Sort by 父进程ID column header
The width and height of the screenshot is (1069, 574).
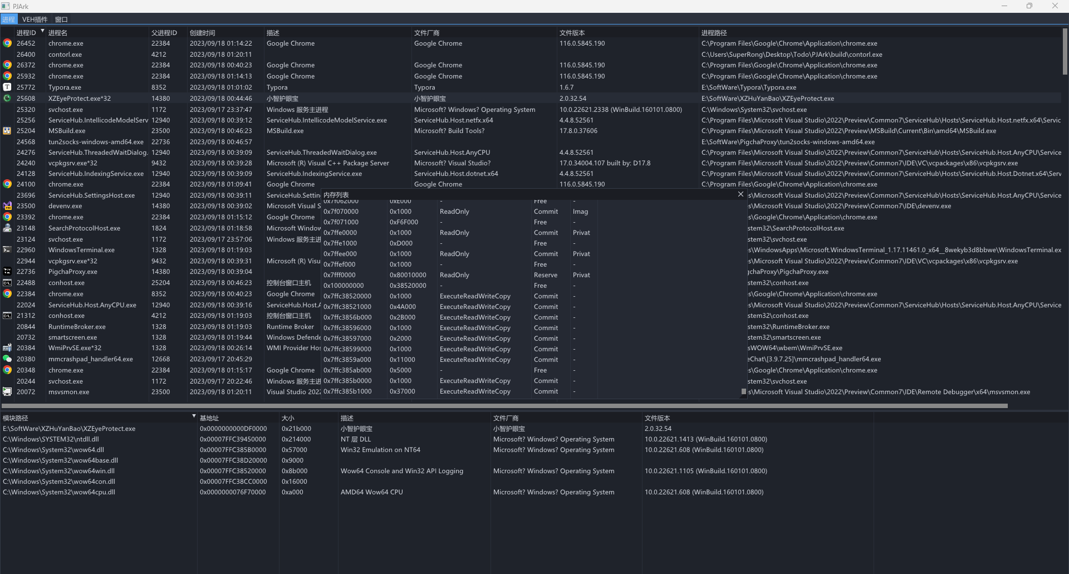pyautogui.click(x=168, y=33)
